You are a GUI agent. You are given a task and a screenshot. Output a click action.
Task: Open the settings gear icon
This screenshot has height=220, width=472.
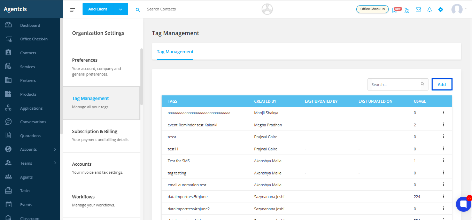pyautogui.click(x=441, y=9)
